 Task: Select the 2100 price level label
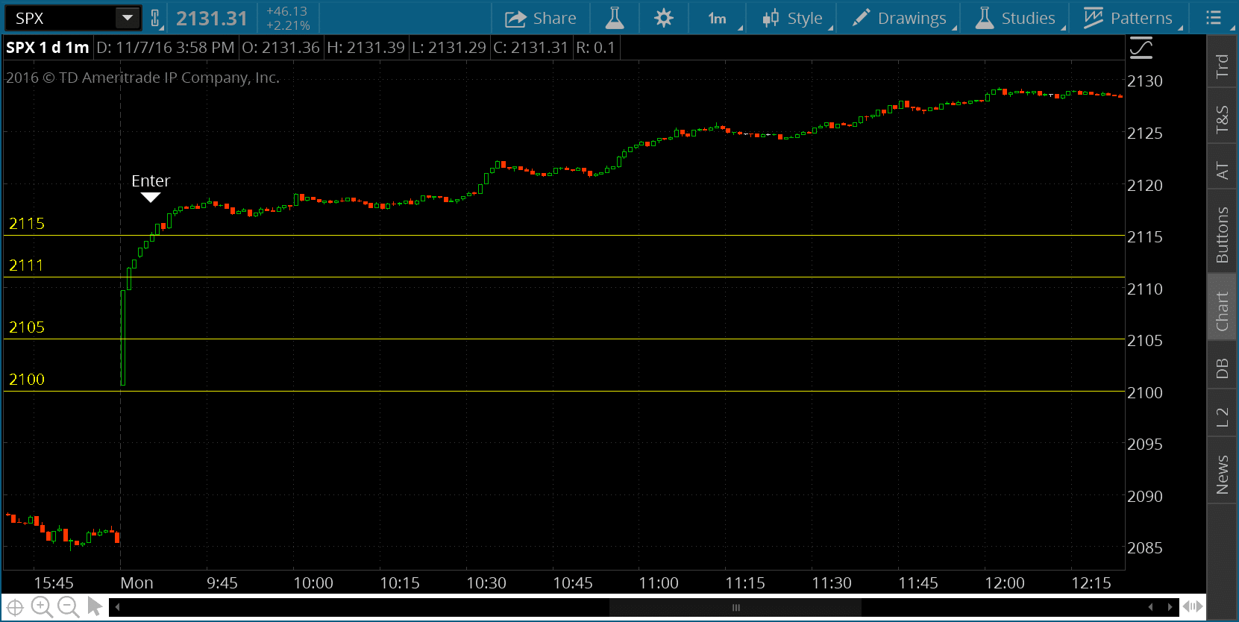click(x=27, y=379)
